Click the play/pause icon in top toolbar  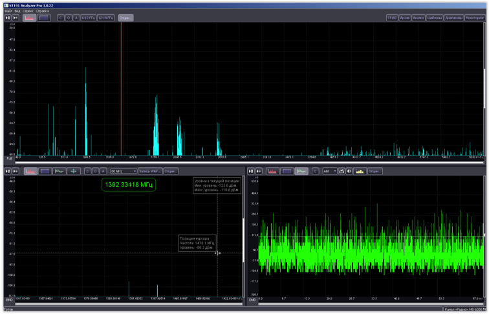tap(8, 18)
